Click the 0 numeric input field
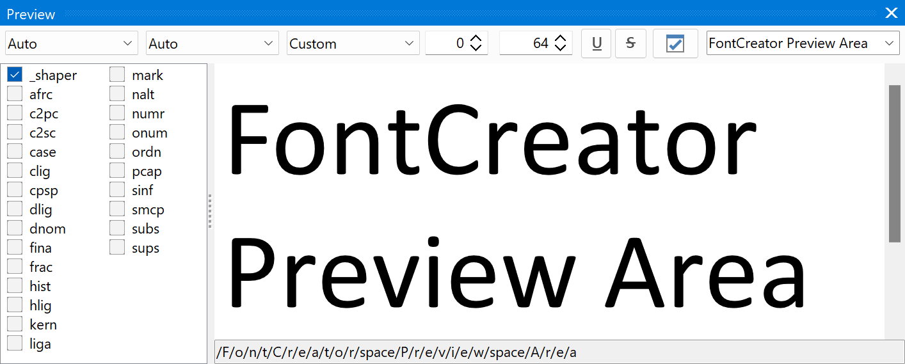This screenshot has height=364, width=905. 447,44
